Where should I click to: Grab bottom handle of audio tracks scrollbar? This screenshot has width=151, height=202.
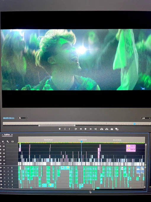coord(145,187)
